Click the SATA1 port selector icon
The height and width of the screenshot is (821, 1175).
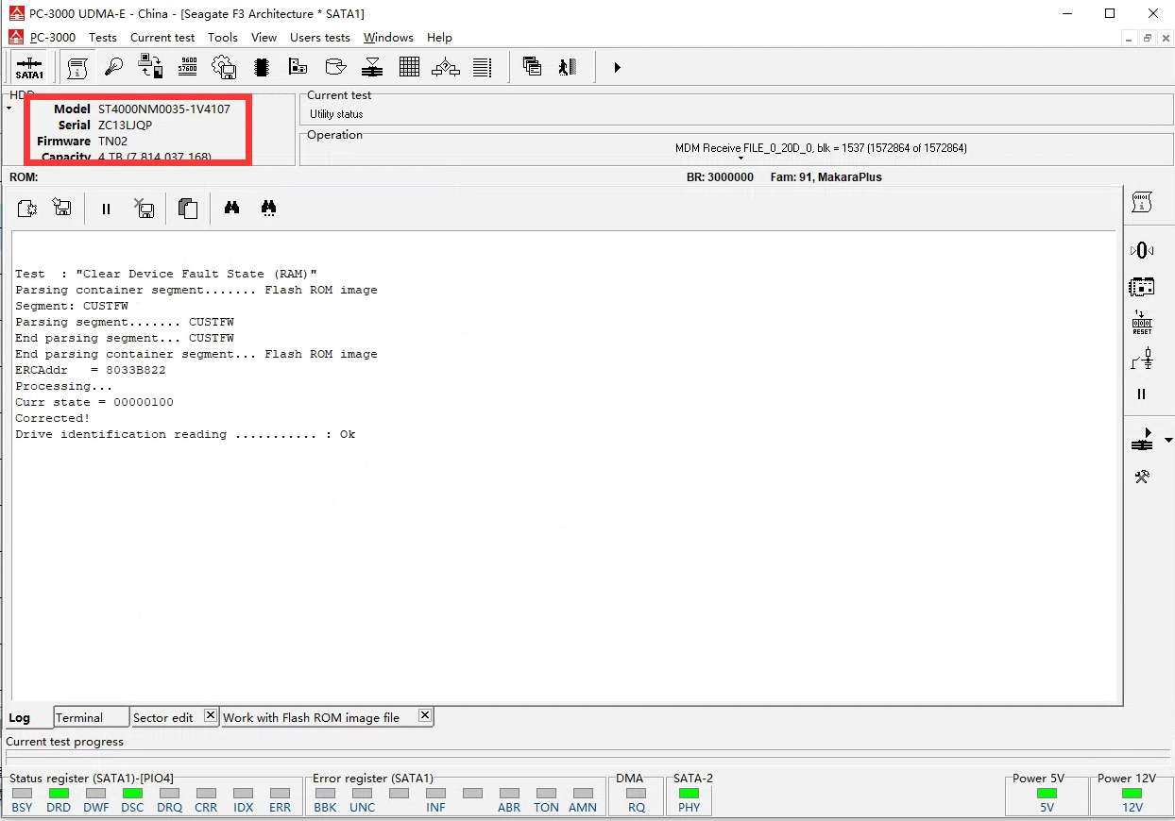[29, 68]
